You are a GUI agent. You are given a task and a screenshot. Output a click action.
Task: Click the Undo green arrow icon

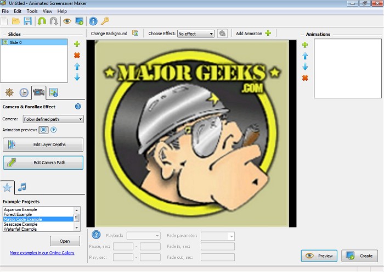point(42,21)
